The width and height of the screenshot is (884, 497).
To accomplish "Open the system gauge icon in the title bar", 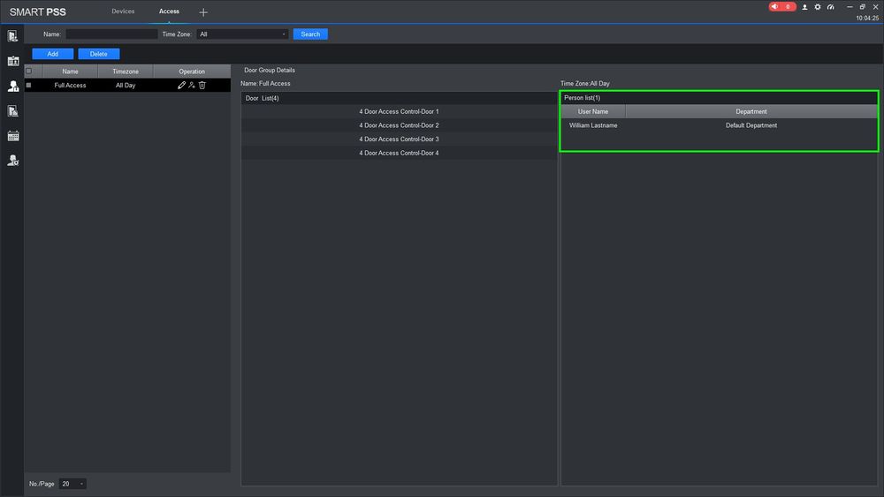I will tap(831, 6).
